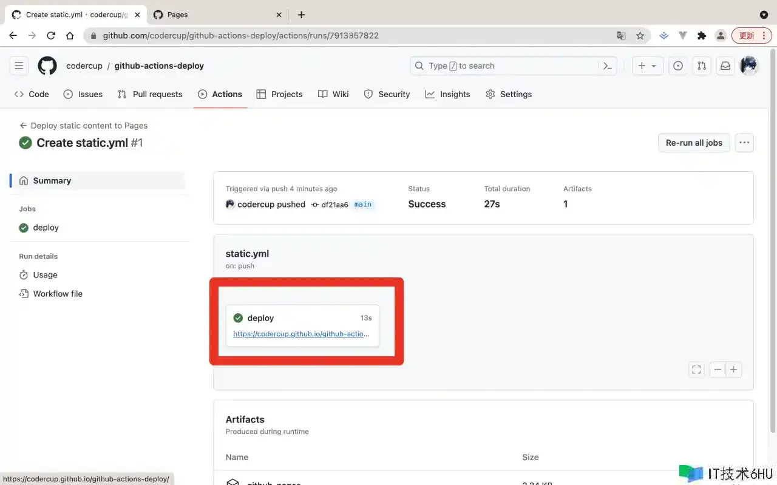This screenshot has height=485, width=777.
Task: Switch to the Insights repository tab
Action: 447,94
